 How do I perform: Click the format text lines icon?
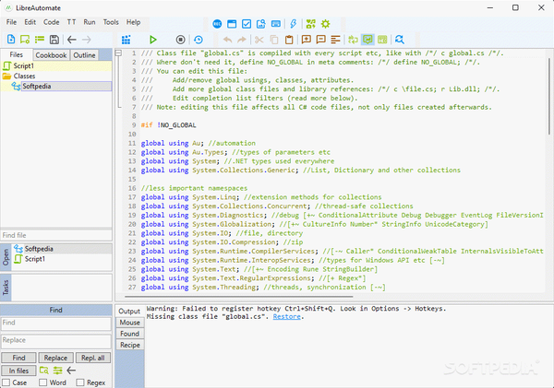pyautogui.click(x=335, y=40)
